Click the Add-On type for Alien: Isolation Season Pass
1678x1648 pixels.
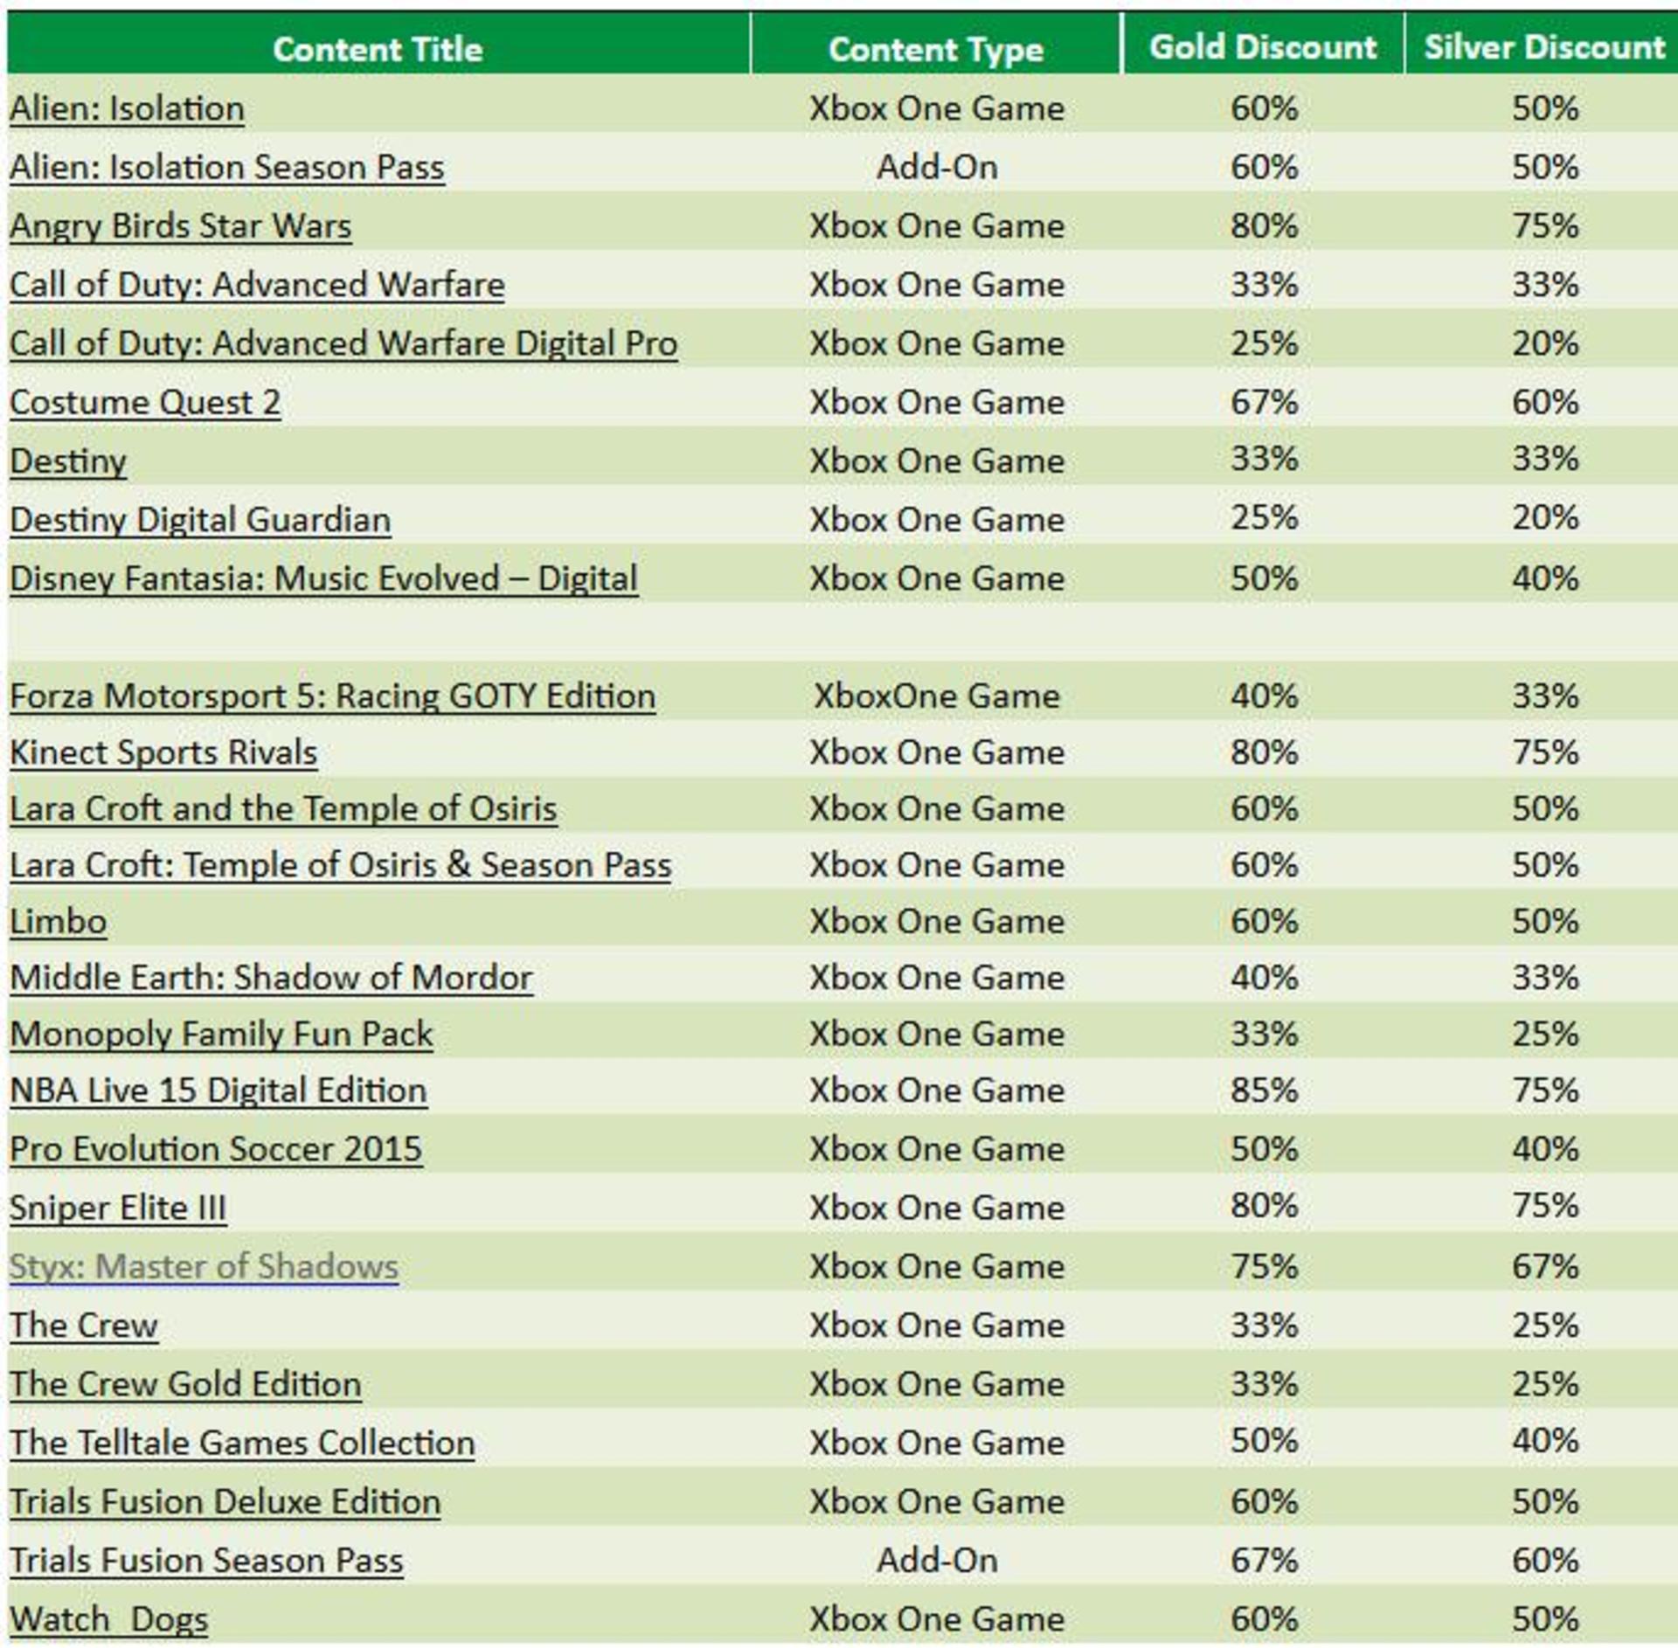(x=937, y=167)
